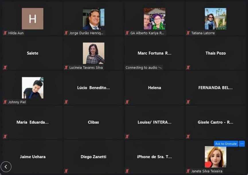Click muted mic icon beside Hilda Aun
Screen dimensions: 248x175
(5, 33)
